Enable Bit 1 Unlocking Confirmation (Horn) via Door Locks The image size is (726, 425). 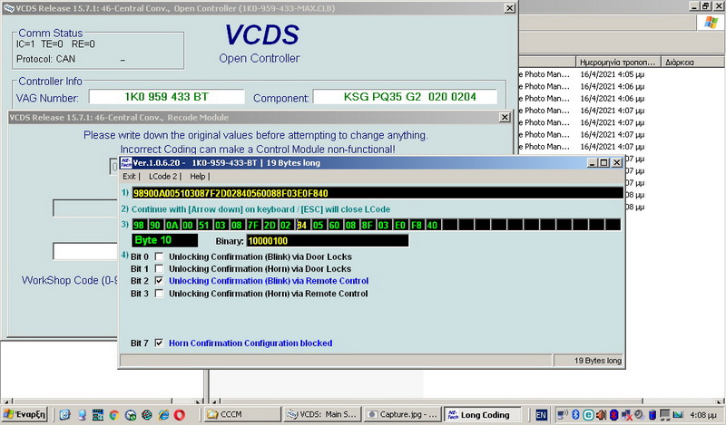point(159,268)
